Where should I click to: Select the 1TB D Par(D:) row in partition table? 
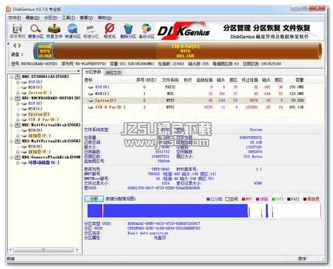click(x=195, y=107)
